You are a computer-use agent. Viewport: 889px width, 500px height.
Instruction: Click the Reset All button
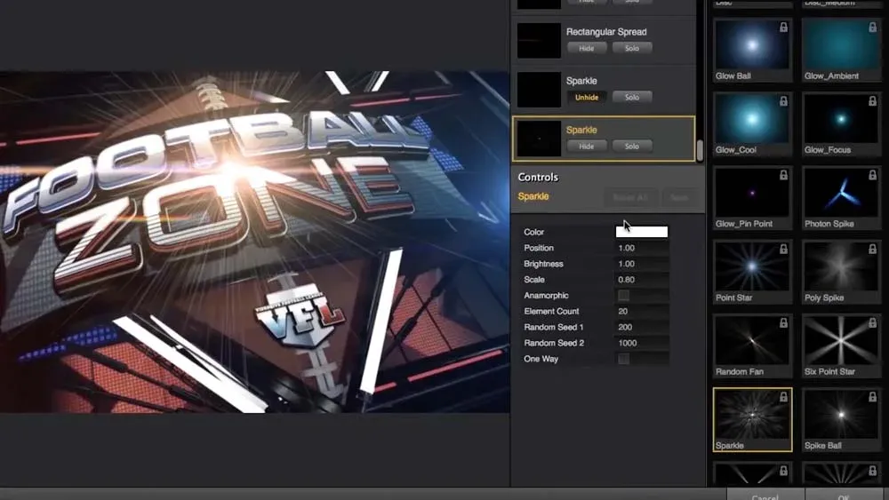[x=630, y=198]
